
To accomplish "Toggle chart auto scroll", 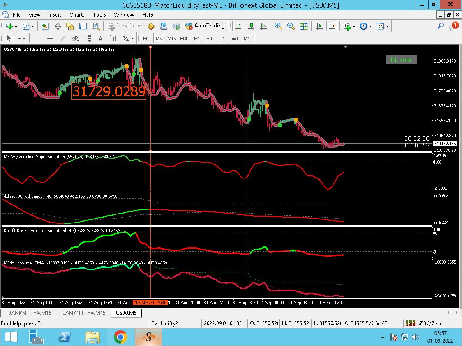I will tap(319, 26).
